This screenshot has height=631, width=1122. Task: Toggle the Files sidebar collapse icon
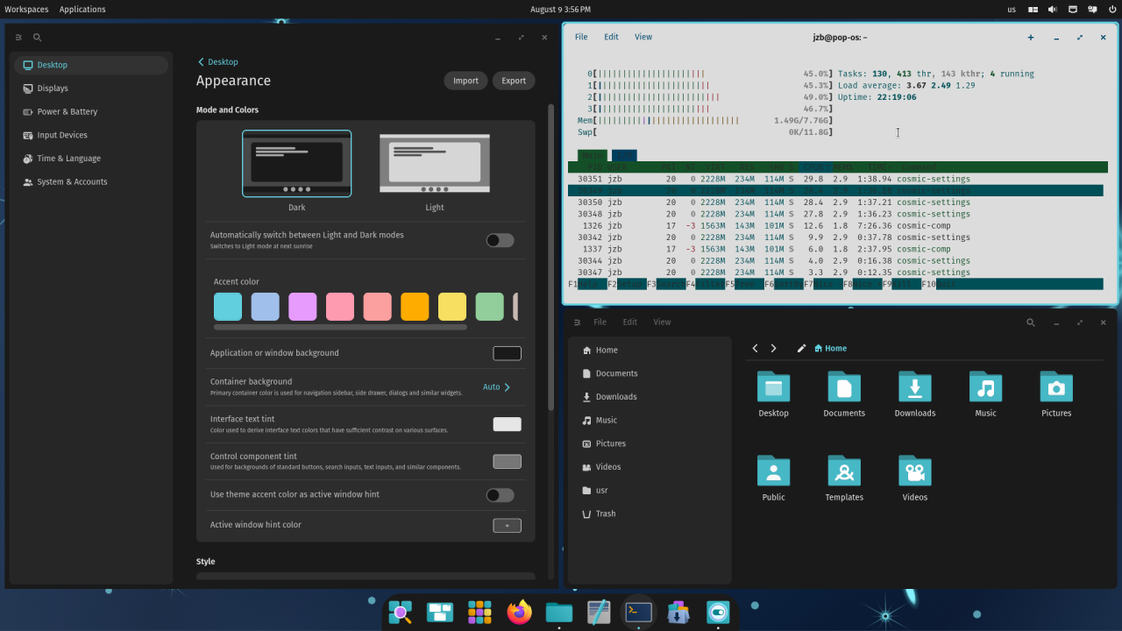pos(577,323)
